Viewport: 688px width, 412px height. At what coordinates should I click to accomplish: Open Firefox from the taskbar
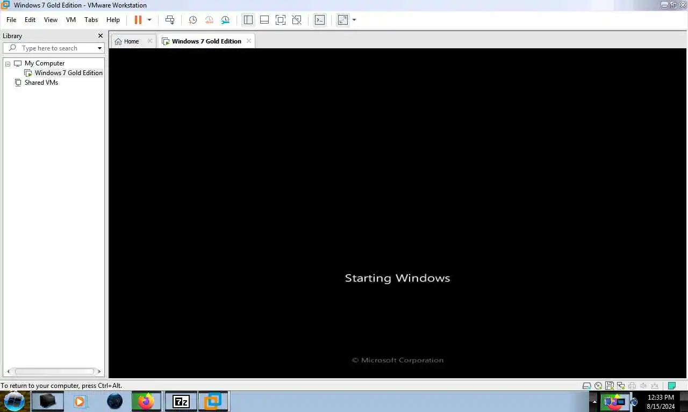146,401
